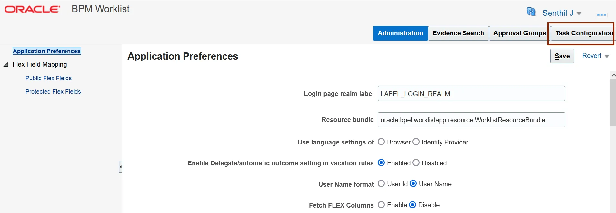
Task: Click the Oracle logo
Action: 32,9
